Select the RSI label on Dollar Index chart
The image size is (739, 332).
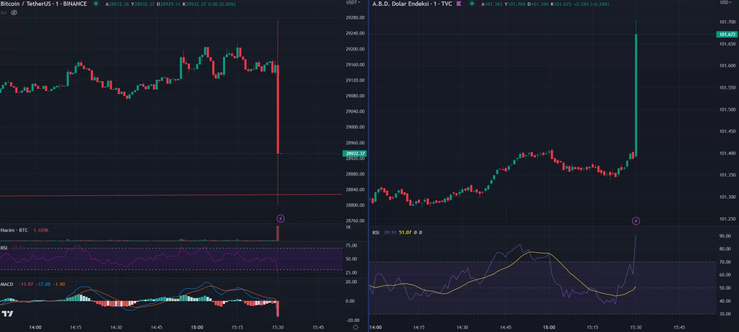pyautogui.click(x=376, y=233)
